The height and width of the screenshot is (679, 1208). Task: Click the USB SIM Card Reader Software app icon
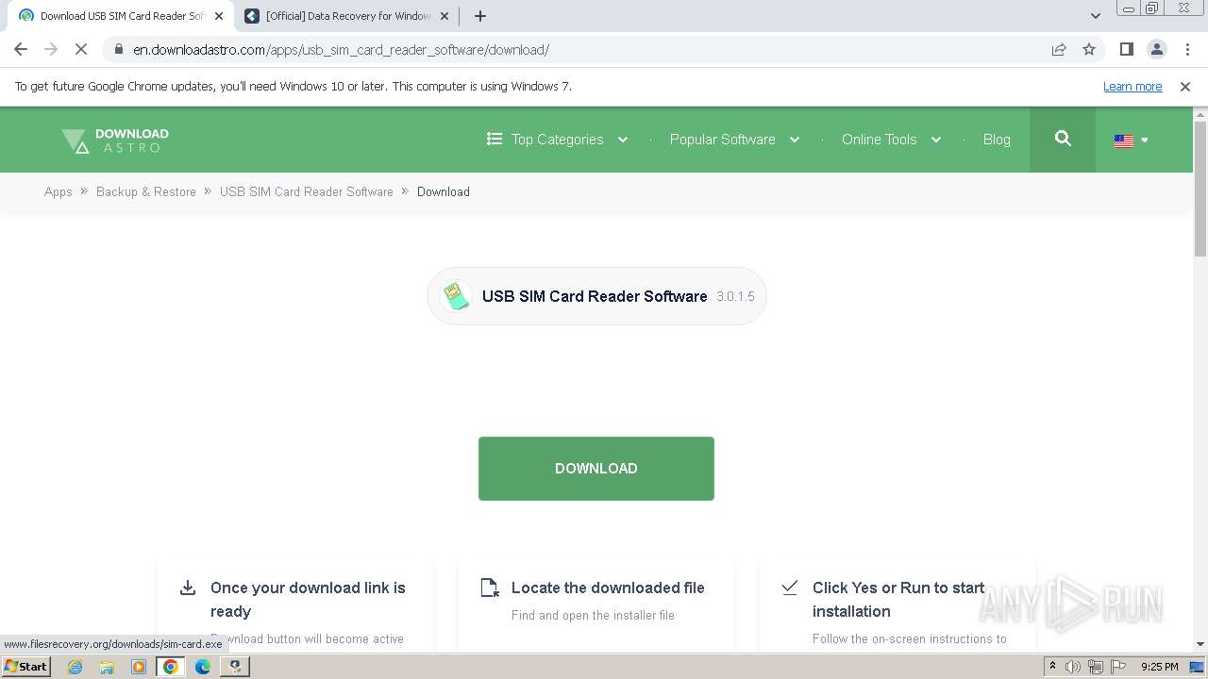(457, 296)
